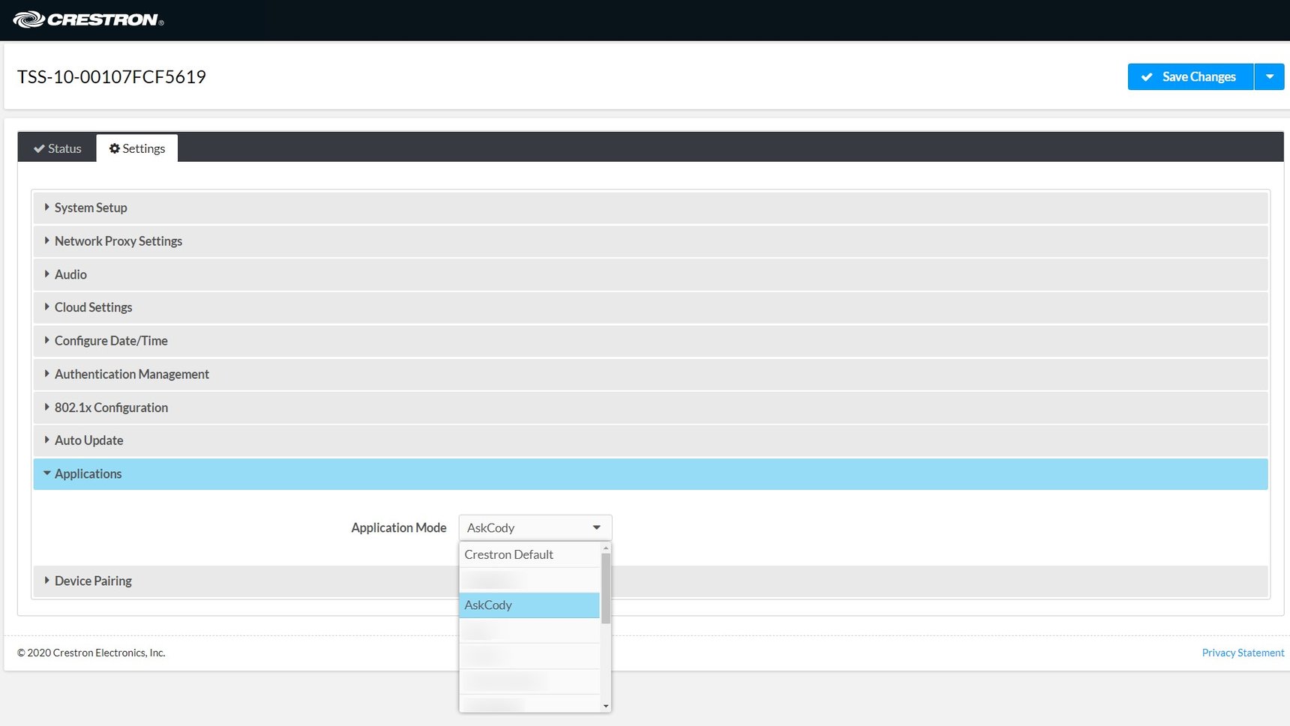Image resolution: width=1290 pixels, height=726 pixels.
Task: Switch to the Status tab
Action: coord(56,148)
